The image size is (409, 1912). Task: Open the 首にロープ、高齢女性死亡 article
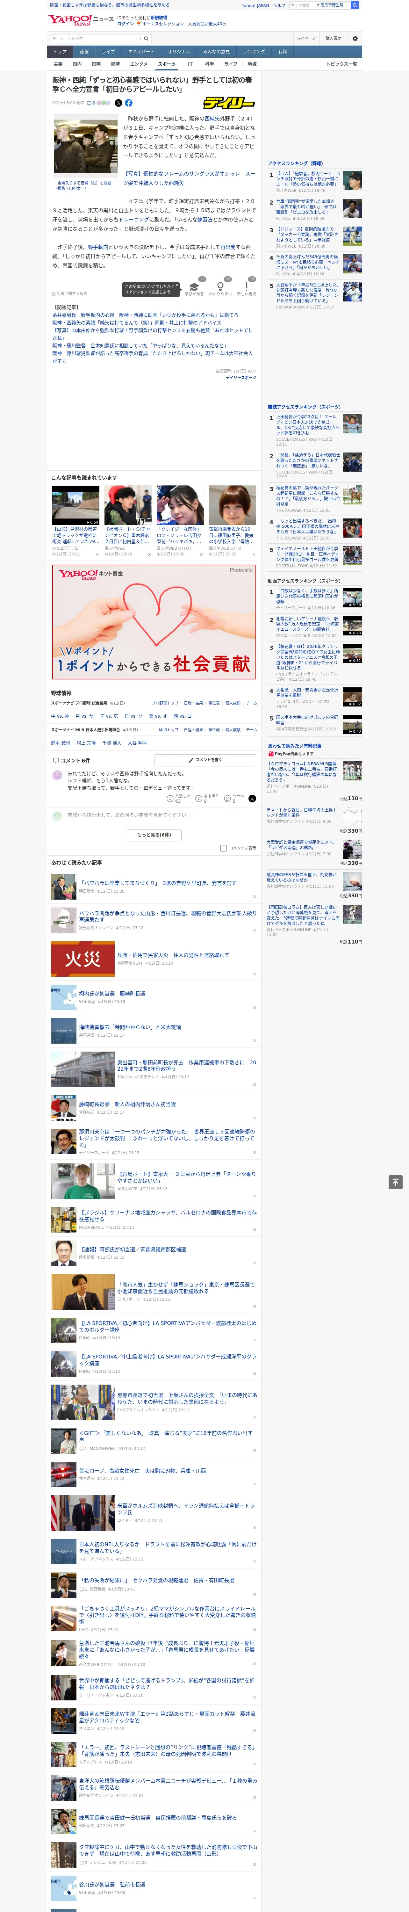(x=142, y=1470)
